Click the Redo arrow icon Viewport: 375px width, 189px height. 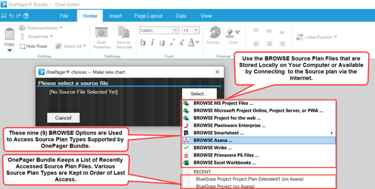coord(18,16)
